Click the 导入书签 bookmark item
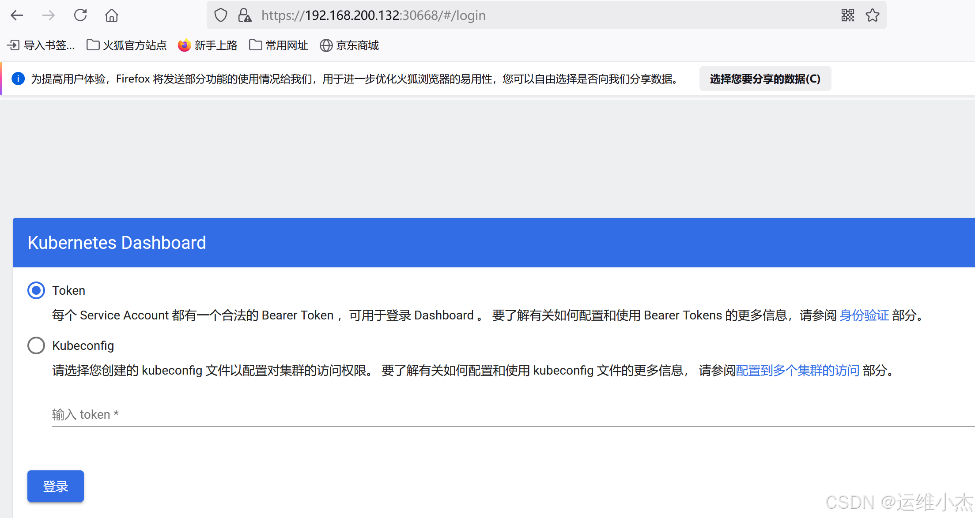 coord(41,45)
